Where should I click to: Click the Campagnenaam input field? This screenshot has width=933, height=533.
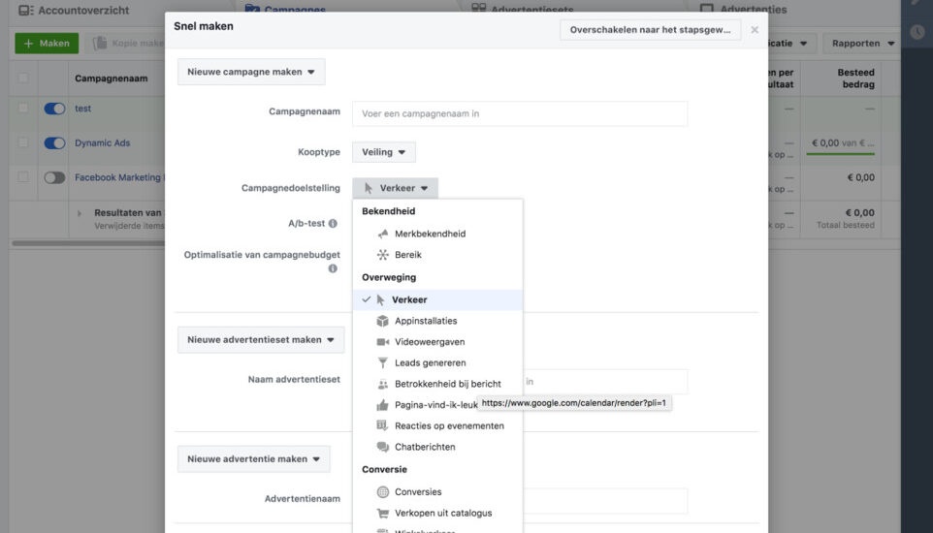(x=520, y=113)
